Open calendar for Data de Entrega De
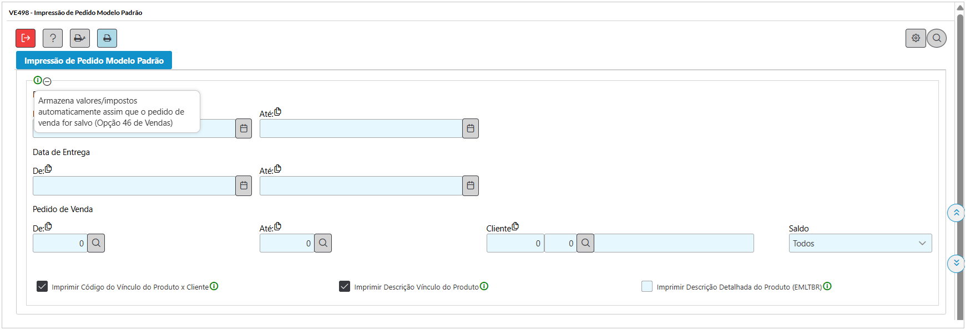Image resolution: width=966 pixels, height=330 pixels. click(x=244, y=185)
